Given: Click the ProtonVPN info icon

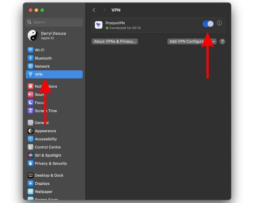Looking at the screenshot, I should point(219,23).
